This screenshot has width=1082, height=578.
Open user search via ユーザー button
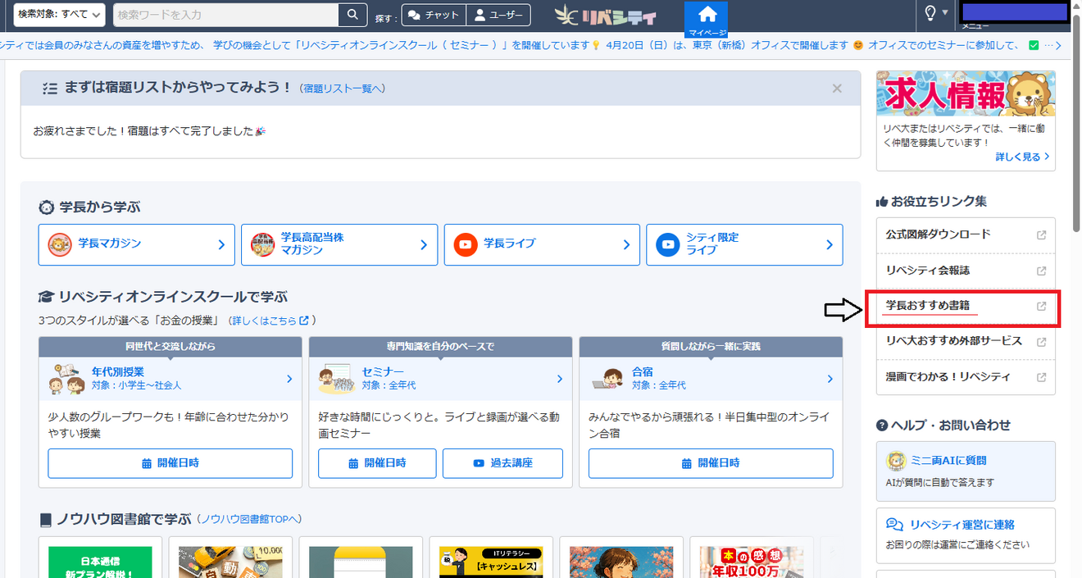[x=498, y=16]
